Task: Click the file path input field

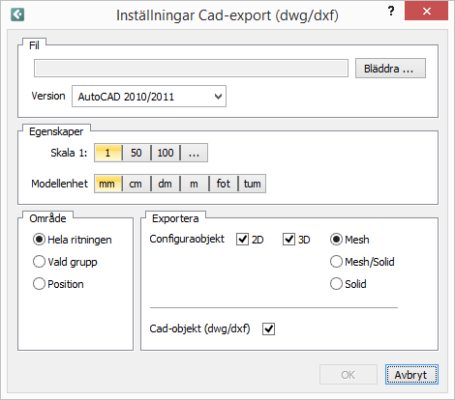Action: 191,69
